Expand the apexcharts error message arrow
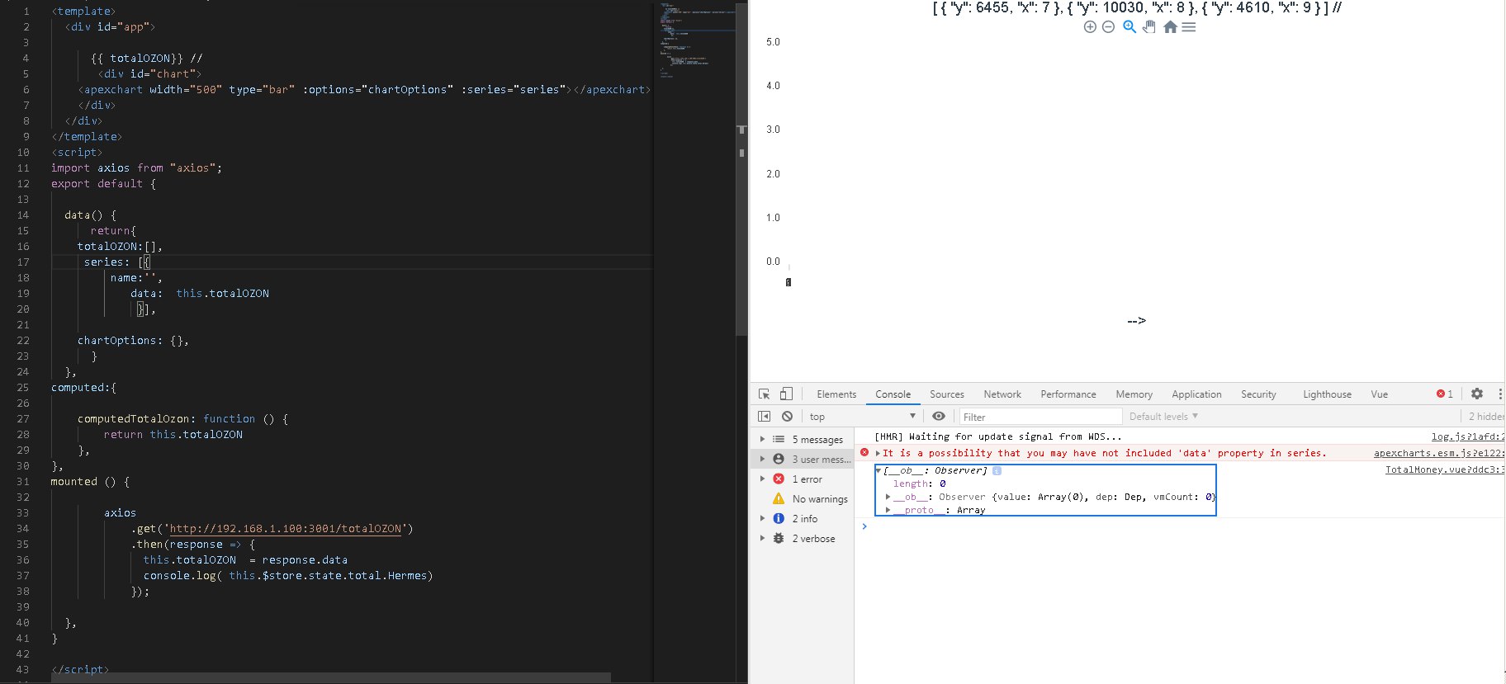Screen dimensions: 1506x684 [878, 453]
